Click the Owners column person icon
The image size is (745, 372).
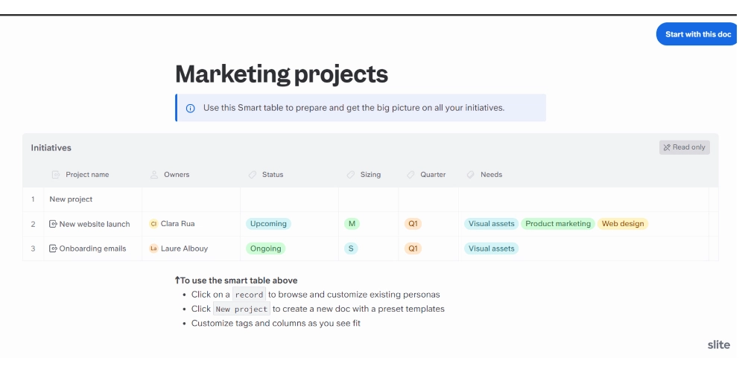click(x=154, y=175)
